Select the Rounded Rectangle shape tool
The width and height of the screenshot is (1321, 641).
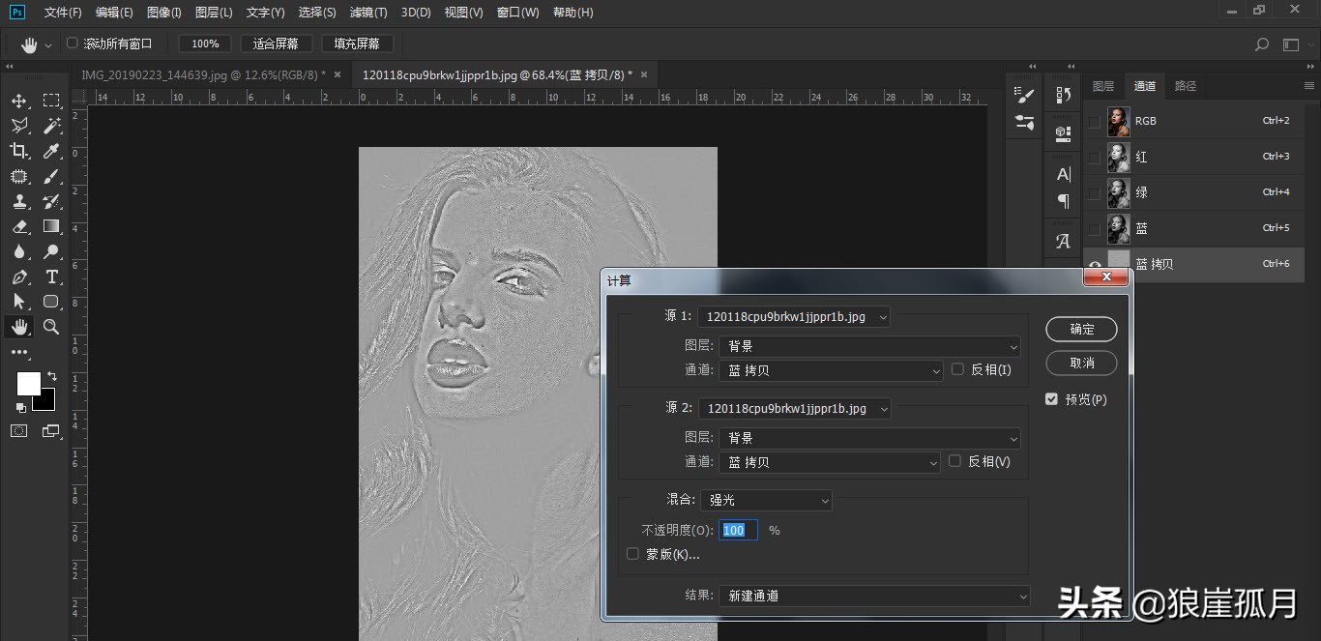coord(51,302)
